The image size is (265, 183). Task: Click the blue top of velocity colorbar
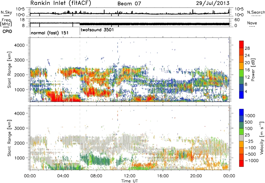pyautogui.click(x=241, y=112)
